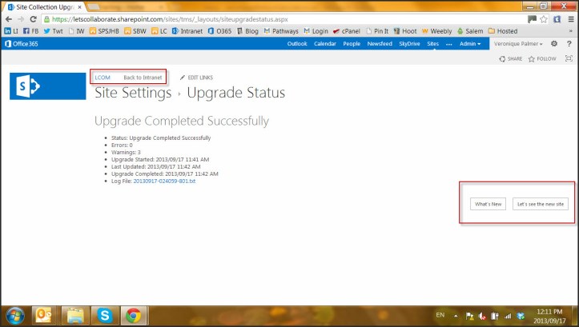The image size is (579, 327).
Task: Reload the page with the refresh icon
Action: pos(34,18)
